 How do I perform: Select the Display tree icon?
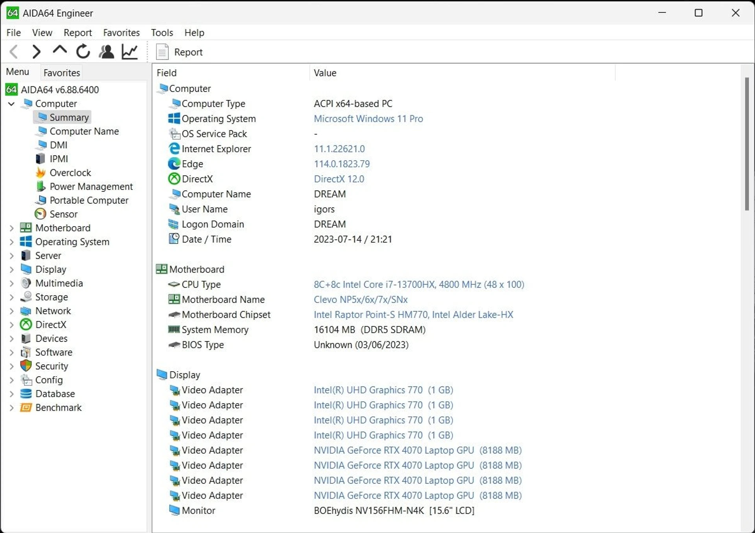click(26, 269)
